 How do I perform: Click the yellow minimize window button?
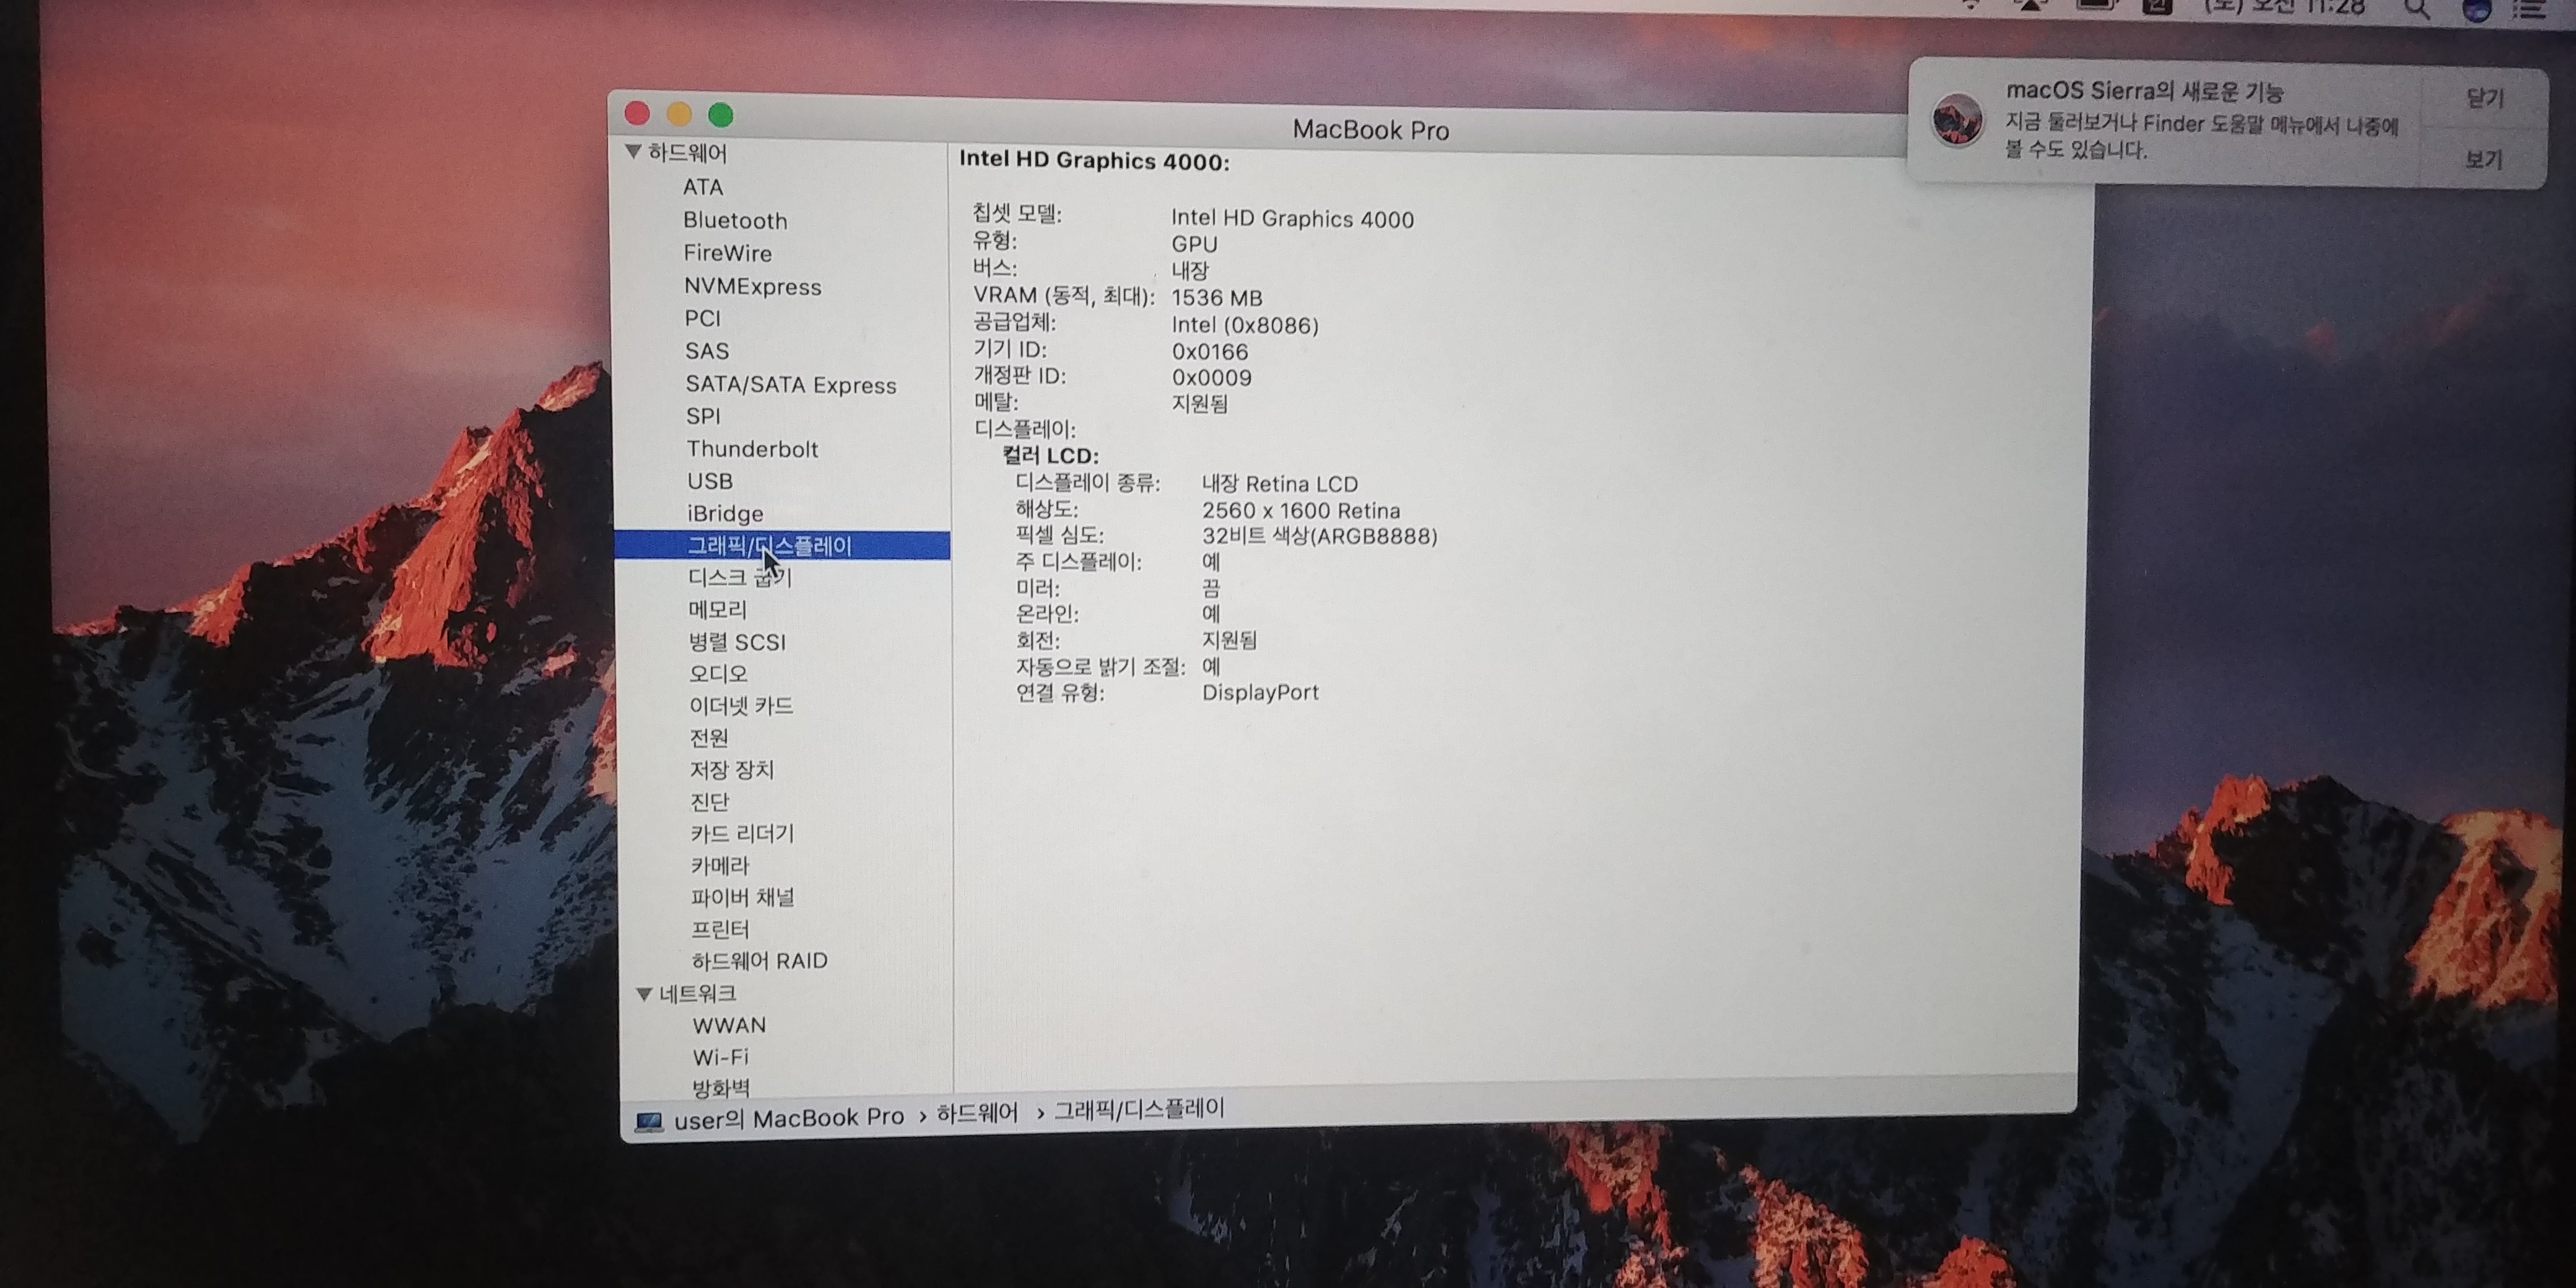pyautogui.click(x=678, y=114)
